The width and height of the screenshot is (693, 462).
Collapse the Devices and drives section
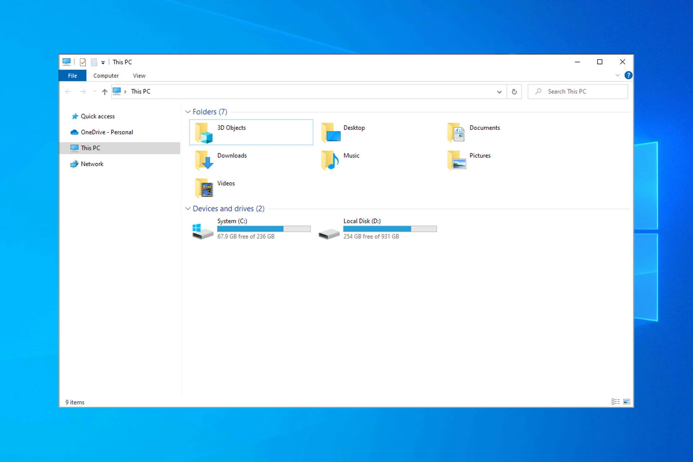tap(187, 208)
